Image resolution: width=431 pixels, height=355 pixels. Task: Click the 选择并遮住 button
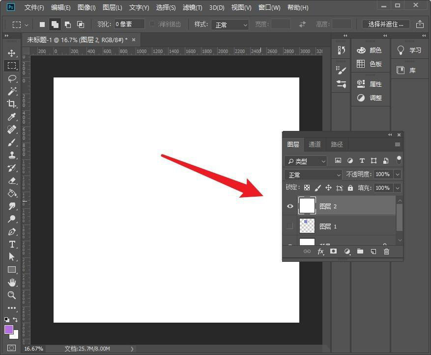[386, 24]
